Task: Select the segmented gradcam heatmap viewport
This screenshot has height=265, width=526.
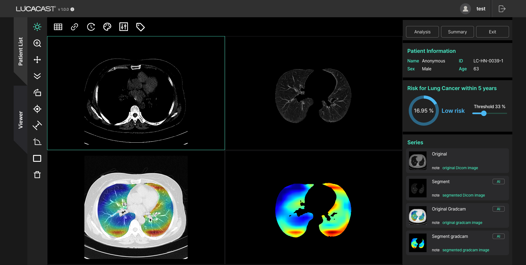Action: [314, 207]
